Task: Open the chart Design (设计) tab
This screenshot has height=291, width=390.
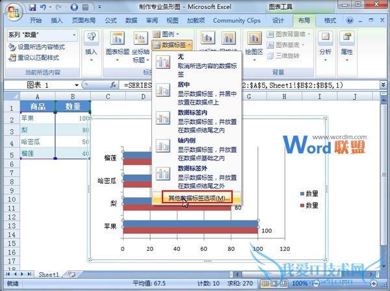Action: [278, 20]
